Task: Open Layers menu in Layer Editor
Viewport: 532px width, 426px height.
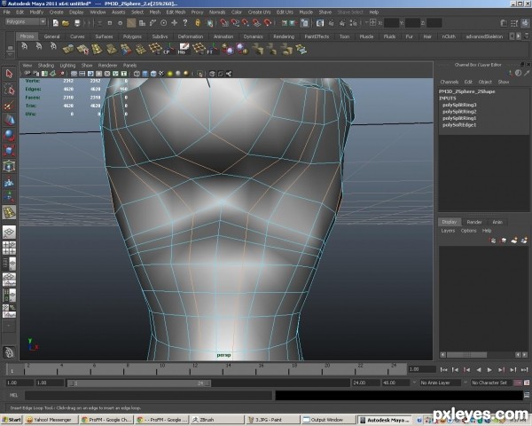Action: coord(448,231)
